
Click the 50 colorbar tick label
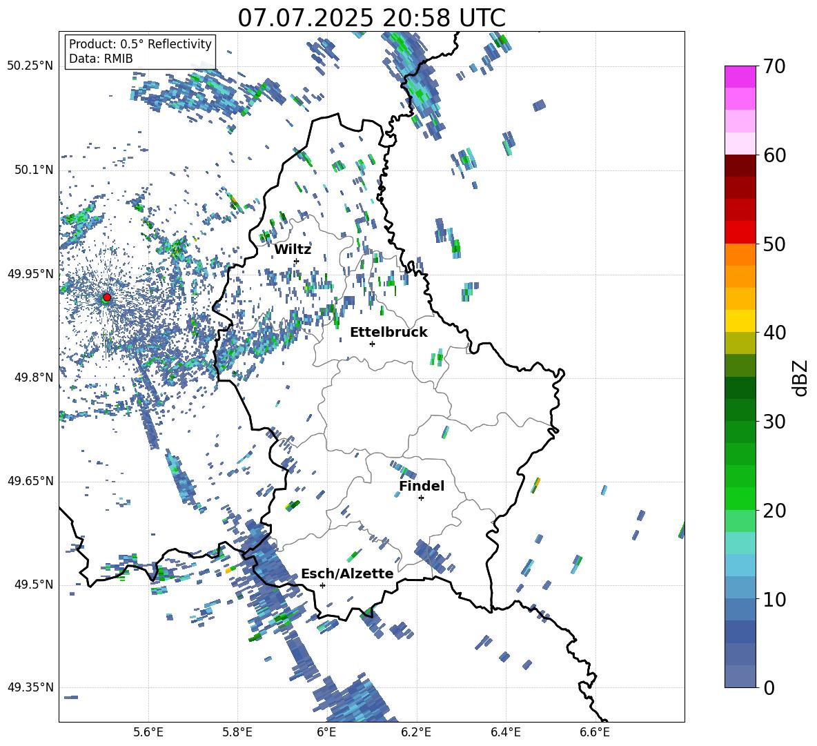[775, 244]
